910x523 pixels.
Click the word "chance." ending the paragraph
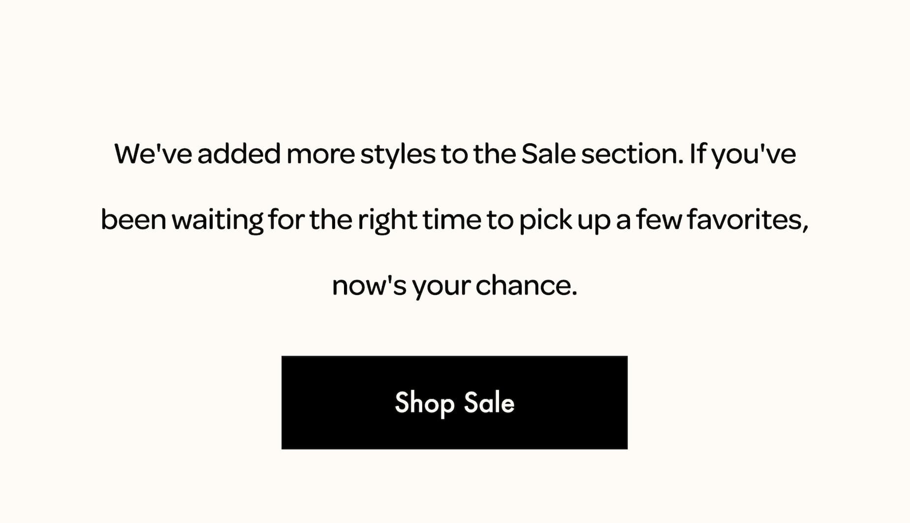527,286
